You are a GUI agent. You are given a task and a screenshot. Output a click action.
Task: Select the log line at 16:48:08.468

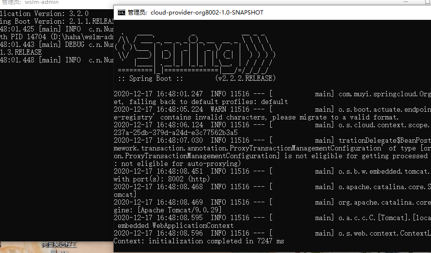pos(272,187)
